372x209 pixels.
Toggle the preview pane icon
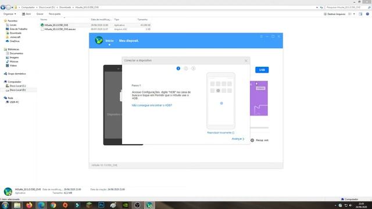(x=360, y=14)
